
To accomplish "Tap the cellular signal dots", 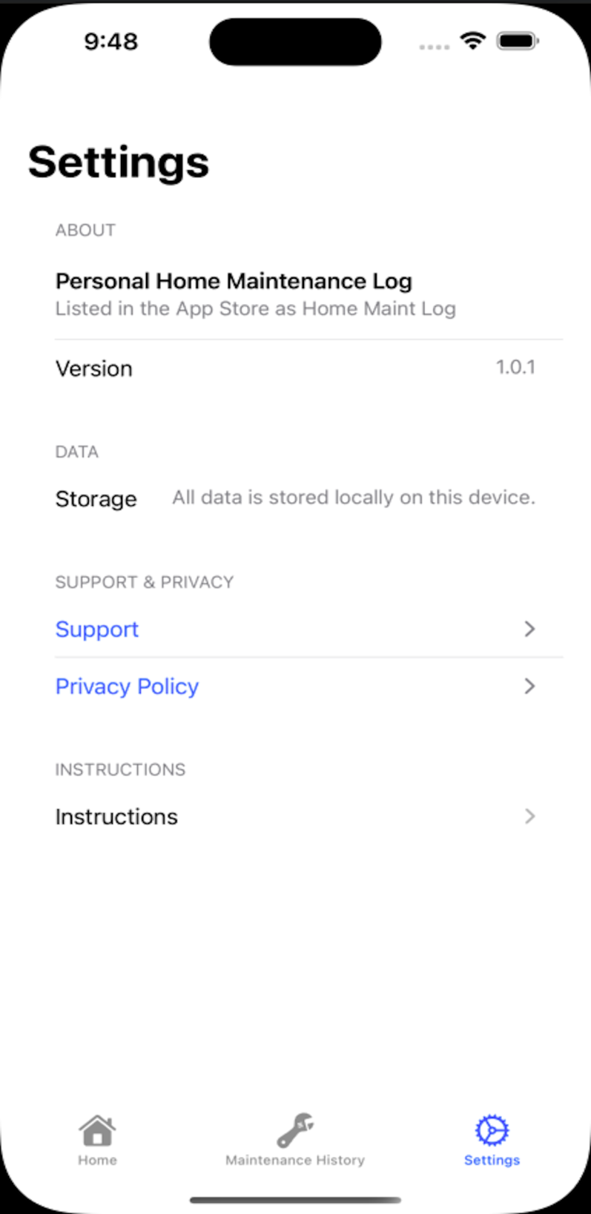I will pos(434,47).
